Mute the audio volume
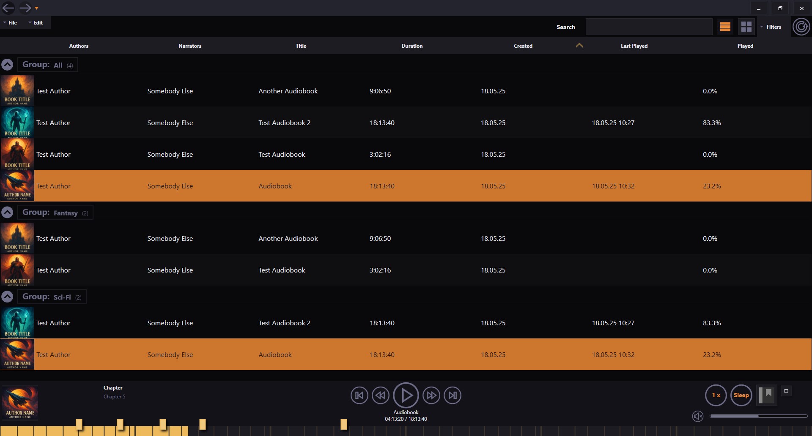This screenshot has width=812, height=436. coord(698,416)
